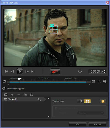110x128 pixels.
Task: Remove tracker using the minus icon
Action: point(19,95)
